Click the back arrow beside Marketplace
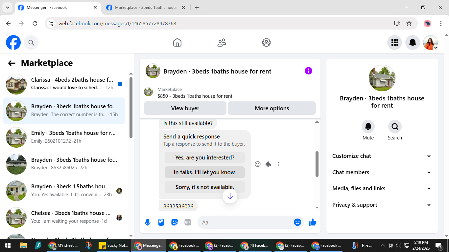This screenshot has width=449, height=252. click(12, 63)
